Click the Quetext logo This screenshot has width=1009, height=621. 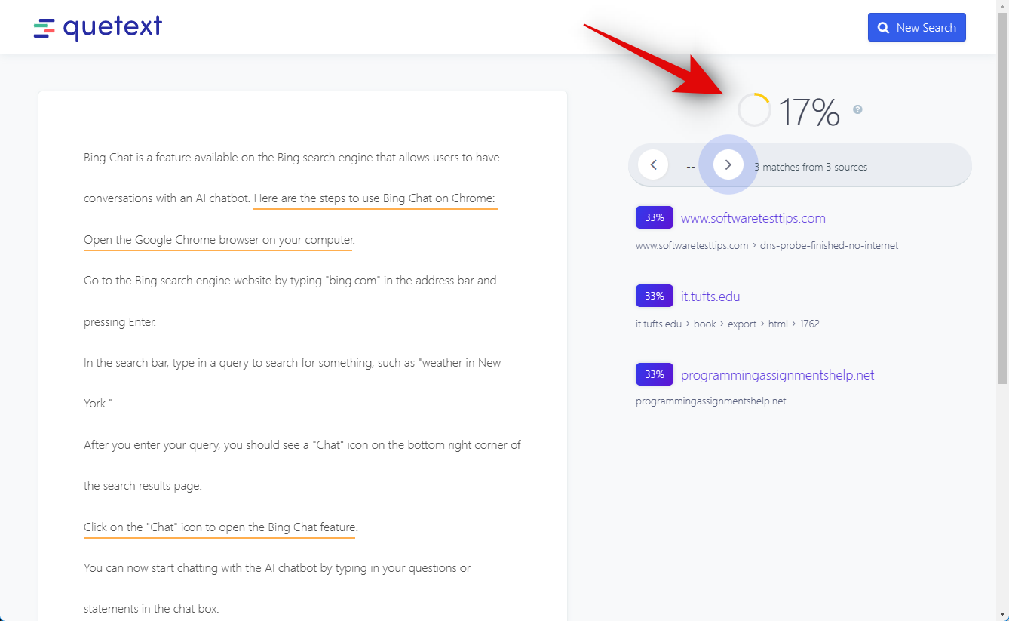click(x=98, y=28)
